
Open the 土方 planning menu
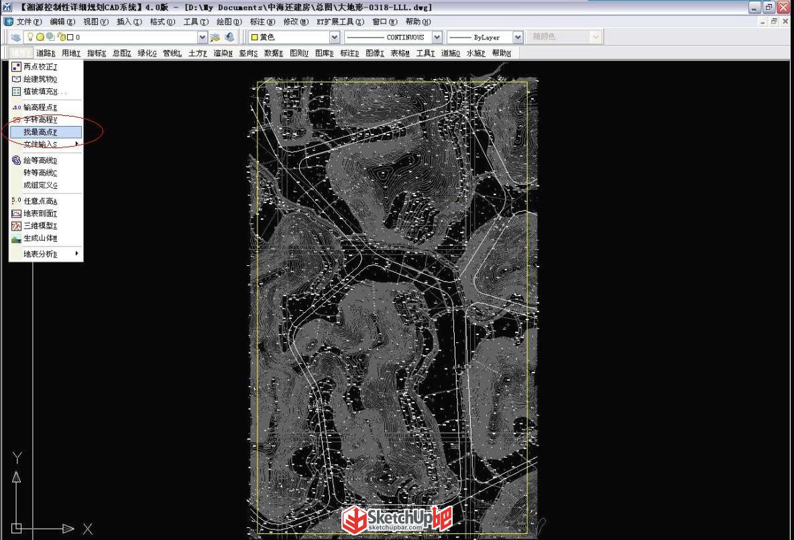coord(197,53)
